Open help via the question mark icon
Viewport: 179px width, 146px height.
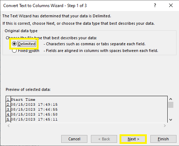click(155, 6)
